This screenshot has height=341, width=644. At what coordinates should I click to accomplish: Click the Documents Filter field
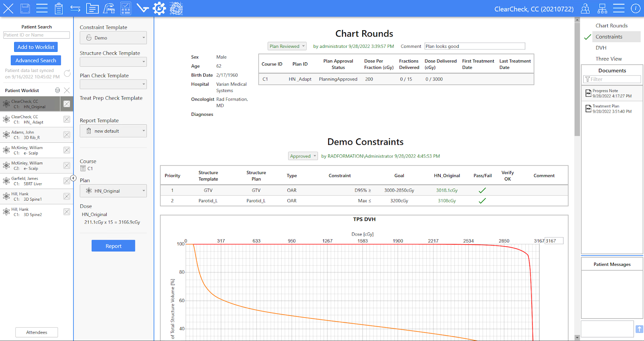612,79
